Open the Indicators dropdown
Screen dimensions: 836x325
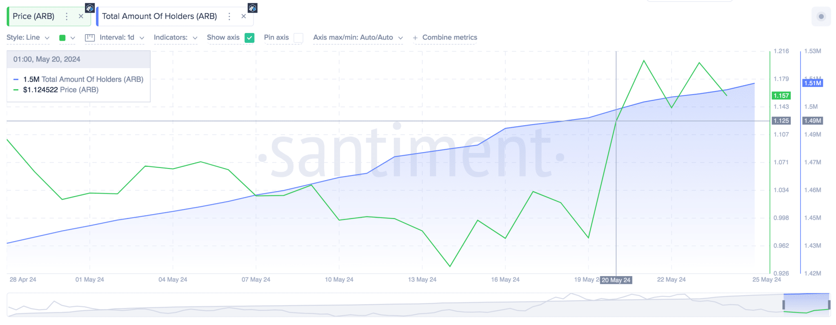coord(176,38)
